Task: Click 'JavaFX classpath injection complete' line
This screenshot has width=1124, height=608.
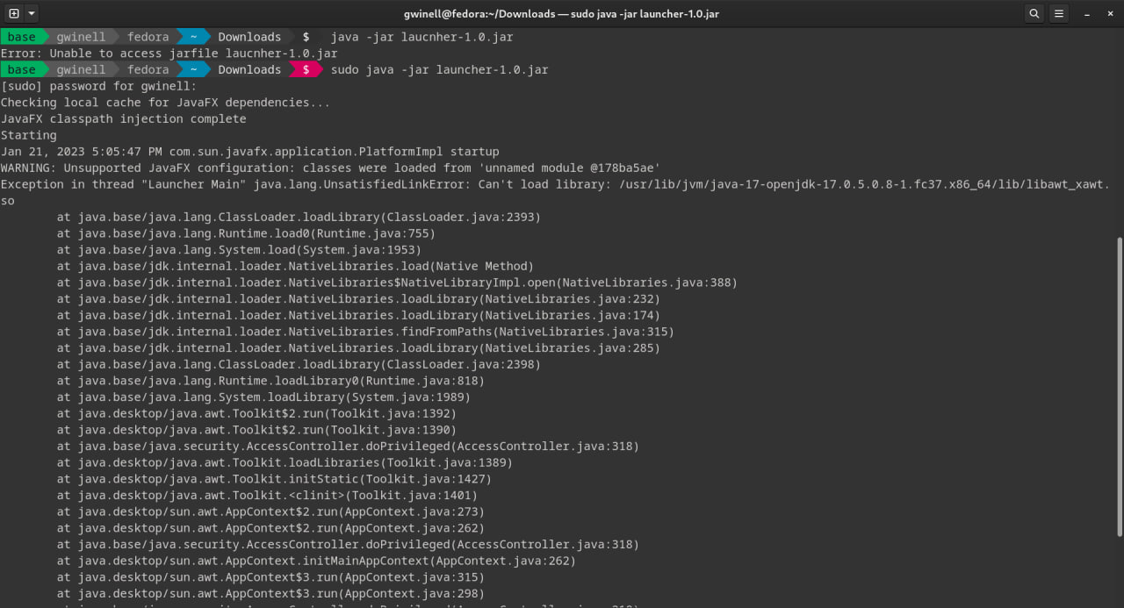Action: 123,118
